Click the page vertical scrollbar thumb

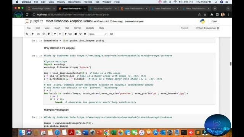(x=231, y=64)
